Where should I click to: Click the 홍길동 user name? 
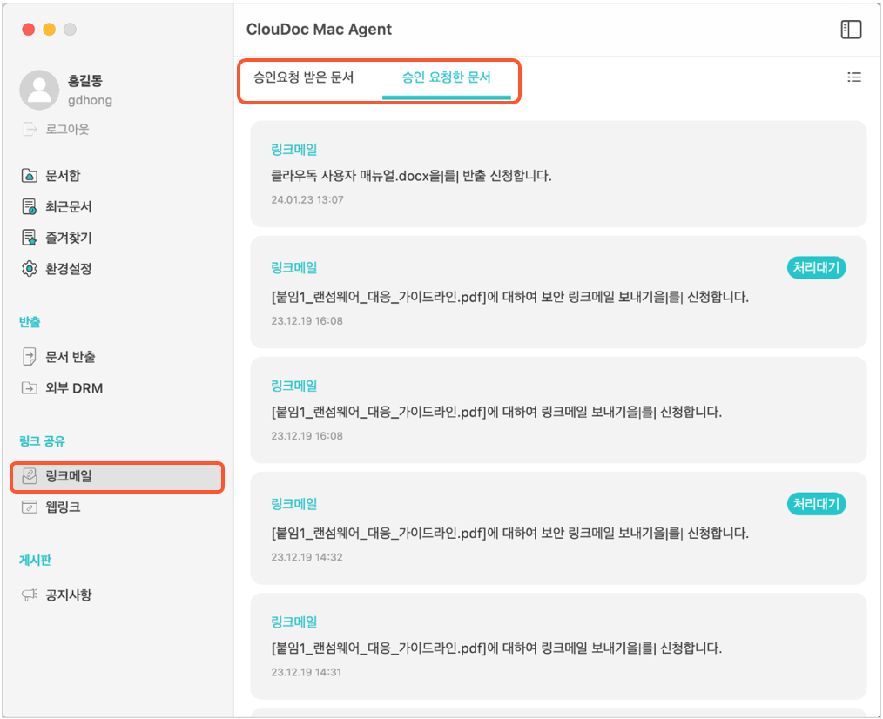(85, 80)
